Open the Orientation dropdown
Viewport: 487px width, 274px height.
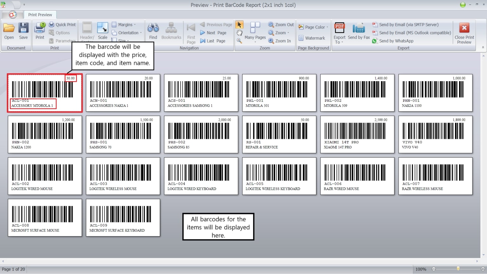(x=127, y=33)
